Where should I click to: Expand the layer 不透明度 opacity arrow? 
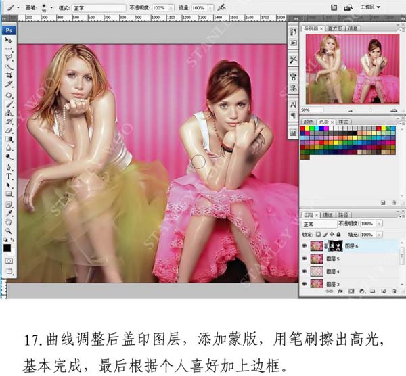(380, 224)
